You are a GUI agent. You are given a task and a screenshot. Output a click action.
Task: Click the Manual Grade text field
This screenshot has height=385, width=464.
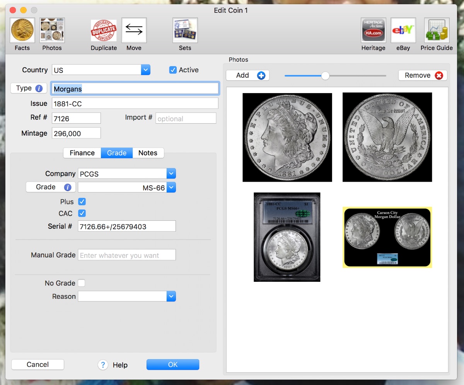click(x=127, y=255)
